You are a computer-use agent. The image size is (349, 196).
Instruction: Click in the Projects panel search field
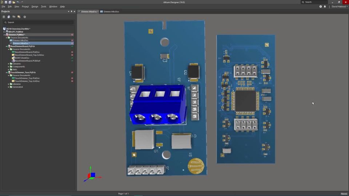(x=38, y=22)
